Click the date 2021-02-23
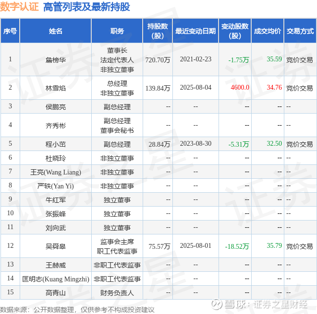The width and height of the screenshot is (317, 314). [195, 59]
